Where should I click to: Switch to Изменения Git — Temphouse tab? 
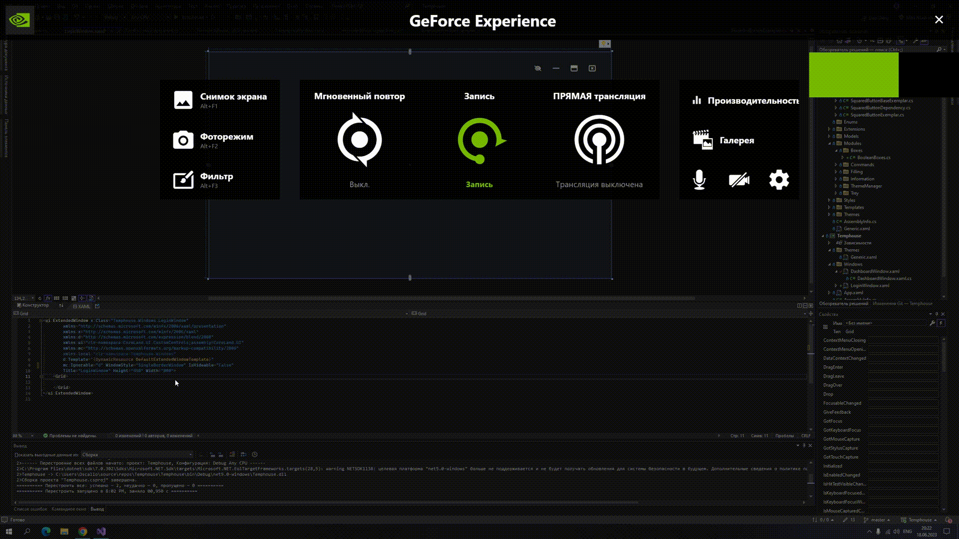coord(903,303)
